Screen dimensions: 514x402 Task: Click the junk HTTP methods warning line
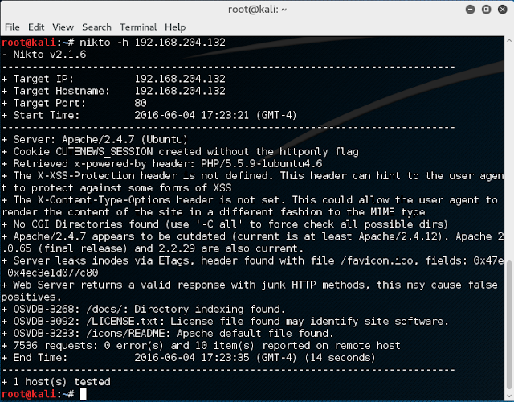pyautogui.click(x=250, y=291)
